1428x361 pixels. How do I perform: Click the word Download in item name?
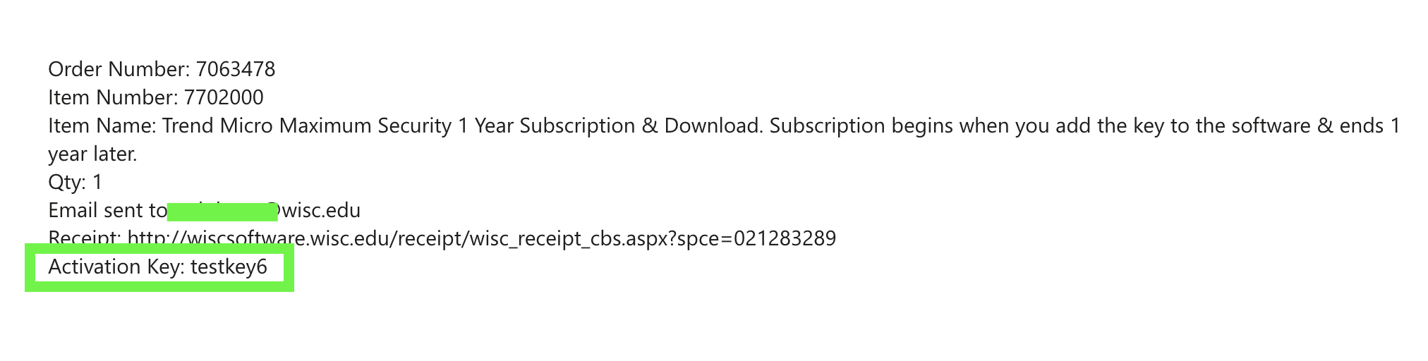click(x=713, y=126)
